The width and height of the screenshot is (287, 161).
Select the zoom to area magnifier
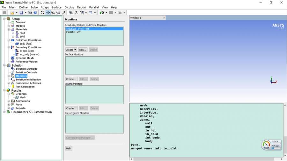tap(58, 13)
